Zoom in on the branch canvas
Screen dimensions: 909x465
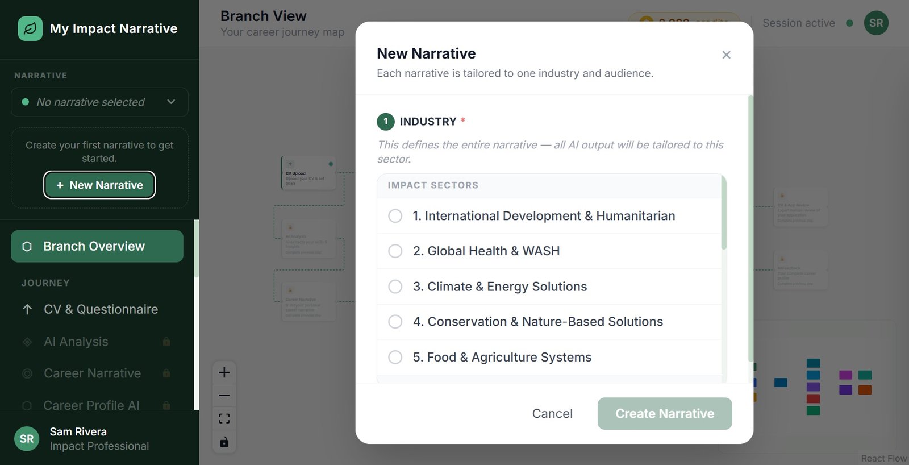pyautogui.click(x=224, y=372)
